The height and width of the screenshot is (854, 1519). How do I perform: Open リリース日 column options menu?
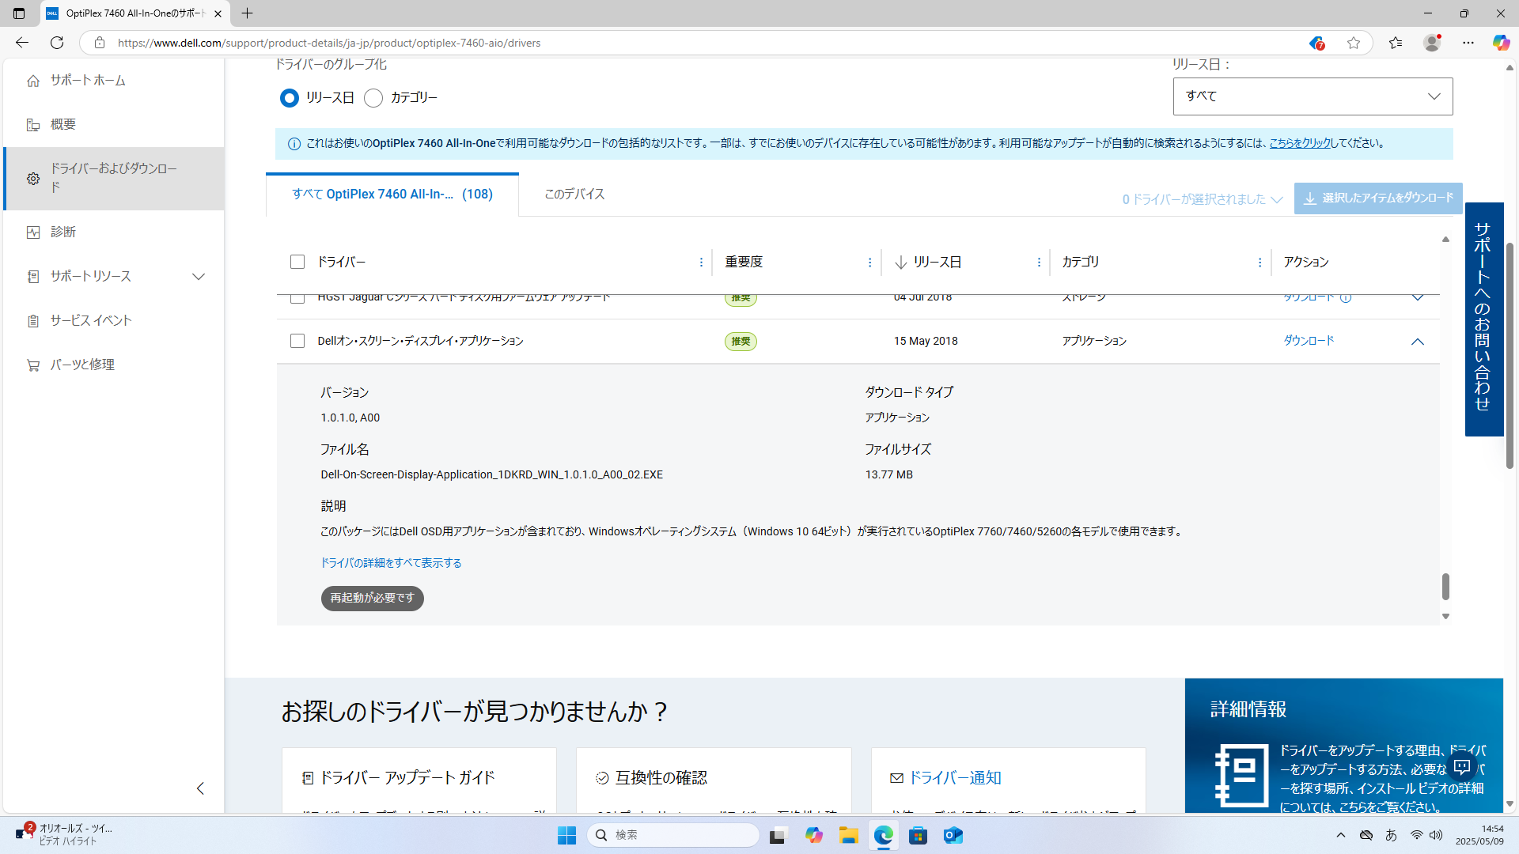1039,263
